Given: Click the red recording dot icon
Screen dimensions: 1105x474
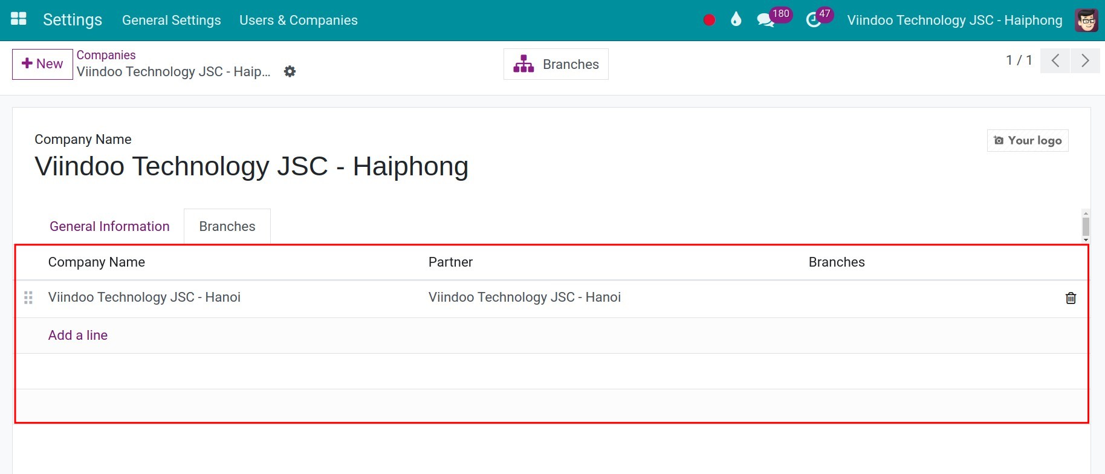Looking at the screenshot, I should pos(709,20).
